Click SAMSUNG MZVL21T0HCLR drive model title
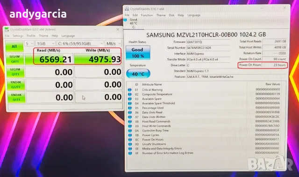This screenshot has width=299, height=177. (206, 34)
